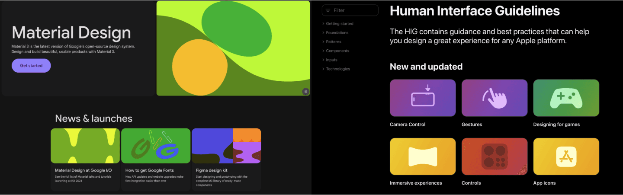Click the small icon in hero image corner
The width and height of the screenshot is (623, 195).
[305, 91]
